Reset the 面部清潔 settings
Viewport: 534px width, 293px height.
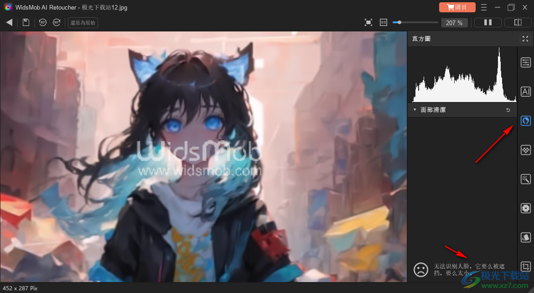tap(508, 110)
